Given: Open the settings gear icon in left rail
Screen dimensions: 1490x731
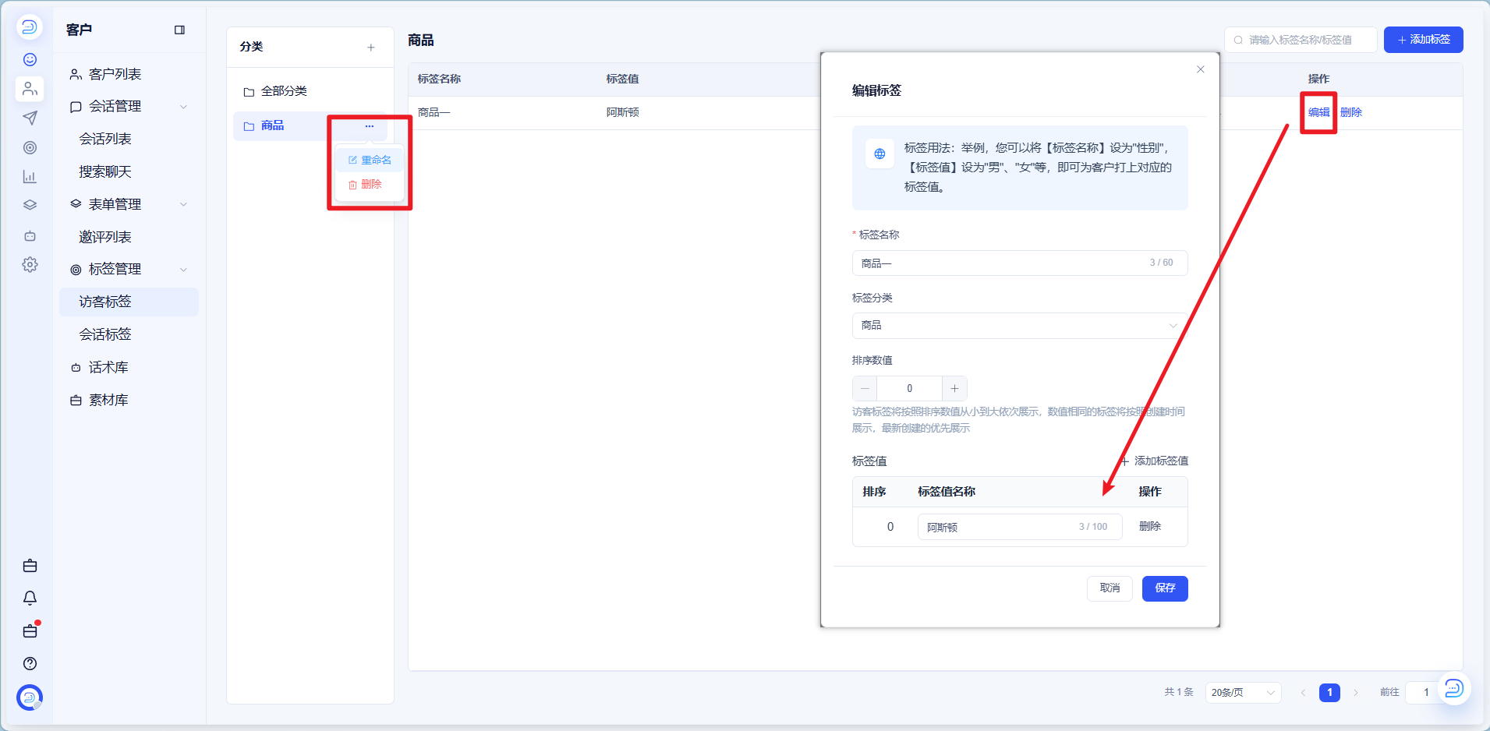Looking at the screenshot, I should click(x=30, y=265).
